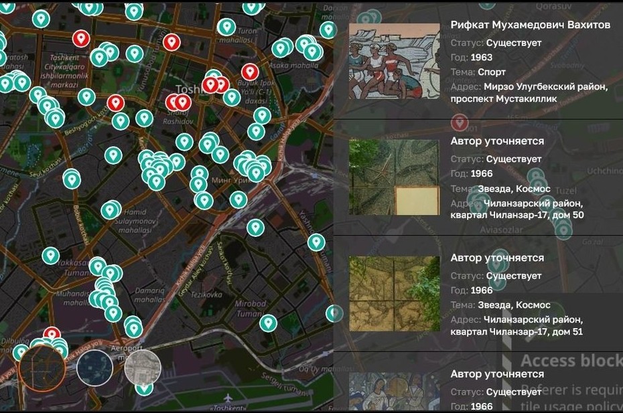Click the teal marker near Hamid Sulaymonov mahallasi

pyautogui.click(x=110, y=210)
